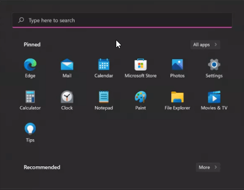Open File Explorer
The width and height of the screenshot is (244, 190).
click(177, 100)
